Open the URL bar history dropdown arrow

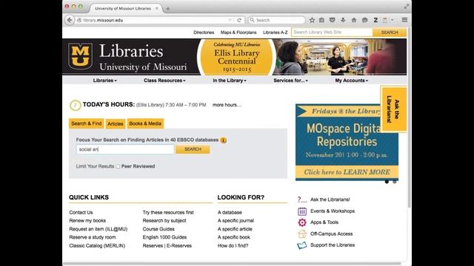point(230,20)
